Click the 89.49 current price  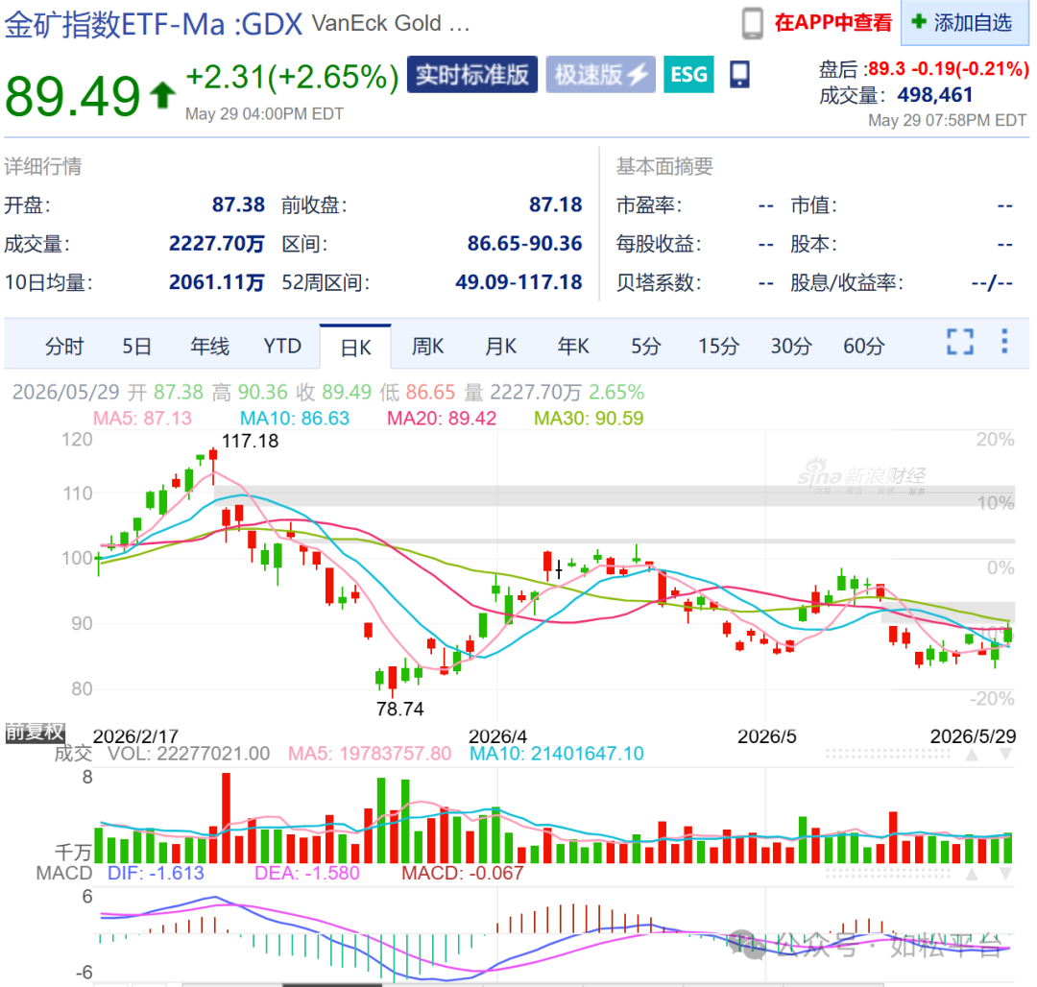coord(72,96)
